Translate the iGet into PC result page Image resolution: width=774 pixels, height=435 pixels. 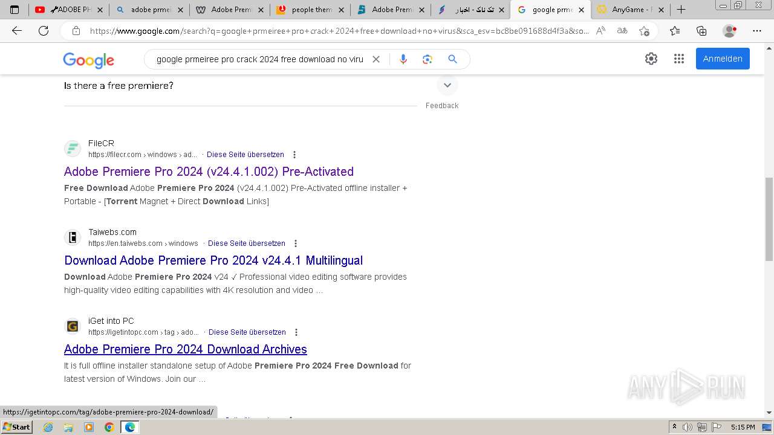[247, 332]
